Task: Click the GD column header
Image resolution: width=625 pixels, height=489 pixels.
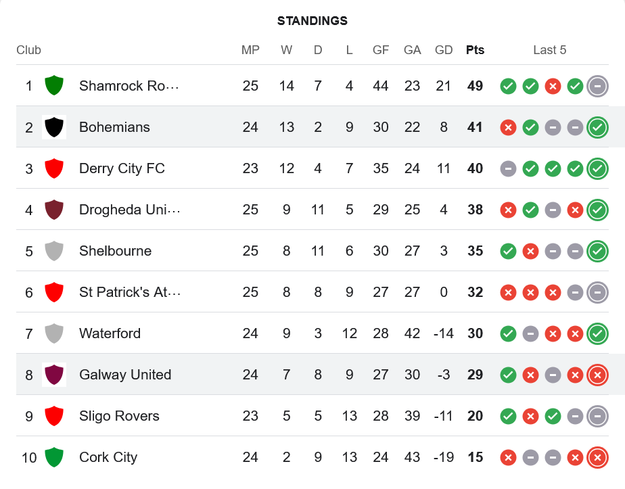Action: coord(444,50)
